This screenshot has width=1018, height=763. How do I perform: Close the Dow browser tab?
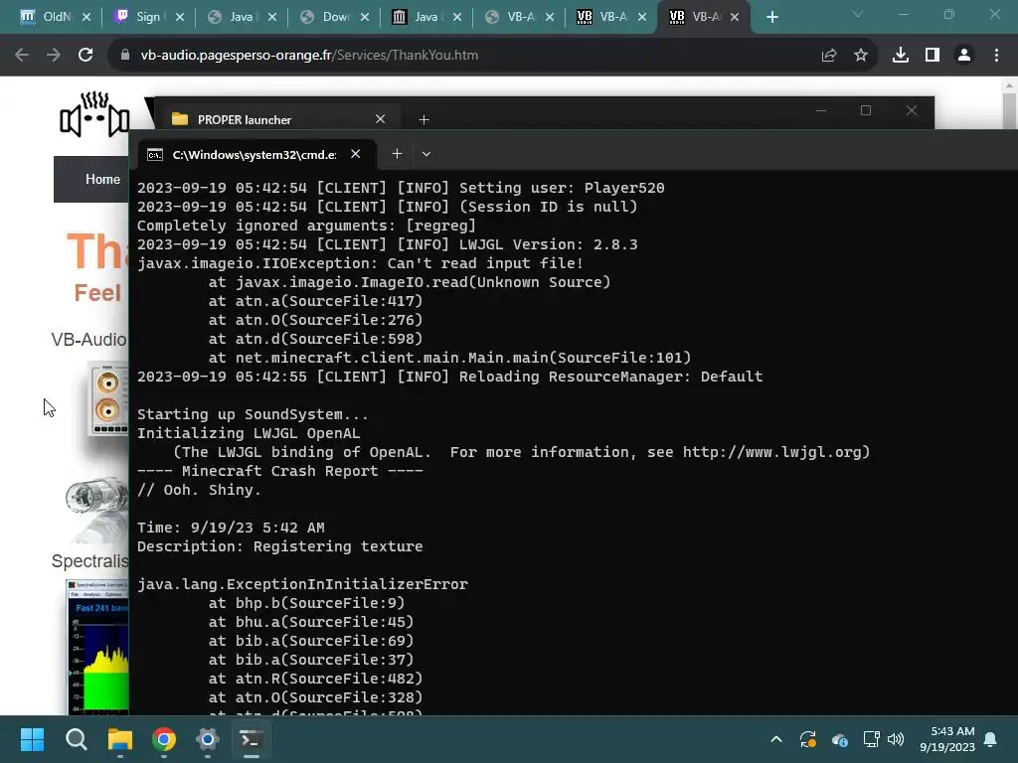click(365, 18)
